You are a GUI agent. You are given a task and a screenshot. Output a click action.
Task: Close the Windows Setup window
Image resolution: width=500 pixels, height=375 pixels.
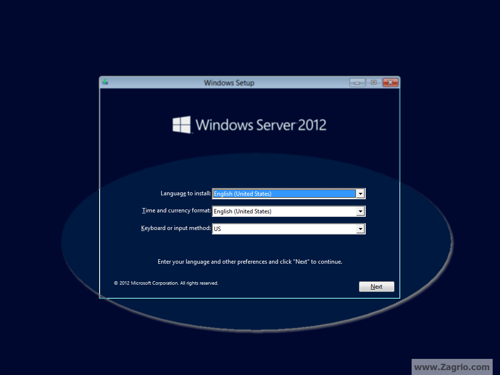coord(390,83)
